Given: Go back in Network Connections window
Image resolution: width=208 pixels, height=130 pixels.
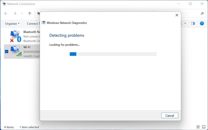Looking at the screenshot, I should tap(6, 13).
